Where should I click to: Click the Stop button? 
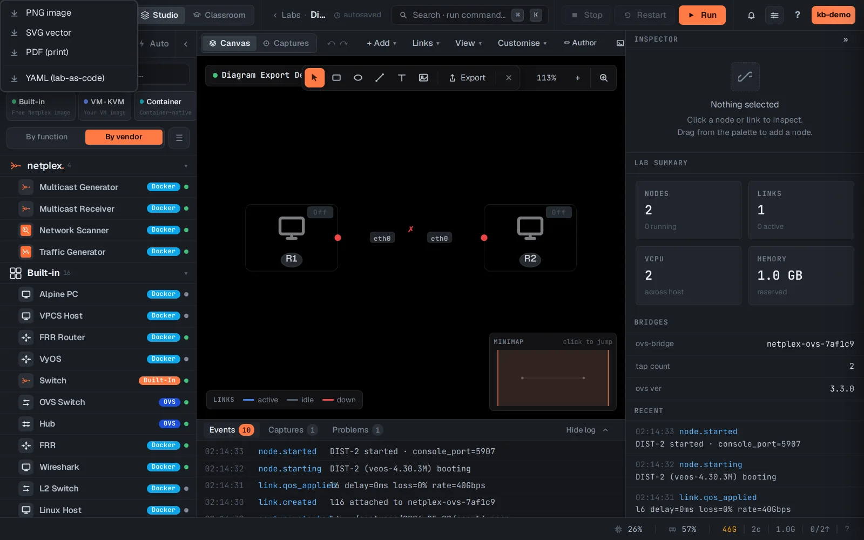pyautogui.click(x=586, y=15)
